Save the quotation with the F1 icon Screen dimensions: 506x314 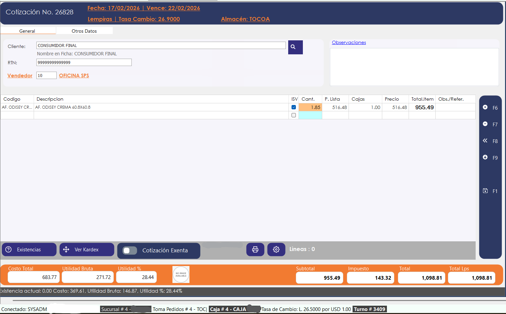[x=485, y=191]
